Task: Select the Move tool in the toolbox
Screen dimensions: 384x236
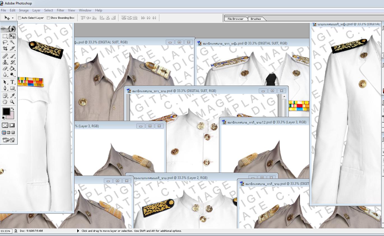Action: click(12, 36)
